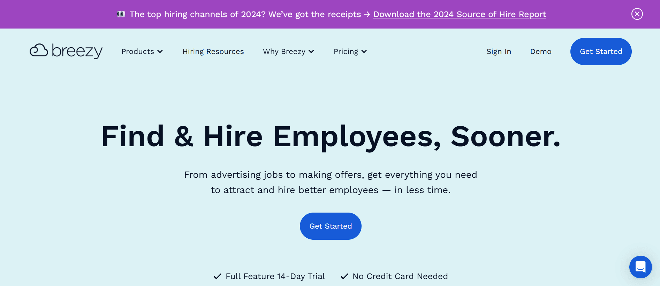Viewport: 660px width, 286px height.
Task: Select the Products menu label
Action: (138, 51)
